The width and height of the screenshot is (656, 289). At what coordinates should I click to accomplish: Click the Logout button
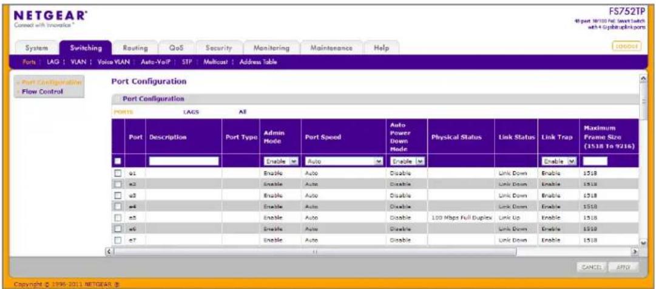click(x=626, y=47)
